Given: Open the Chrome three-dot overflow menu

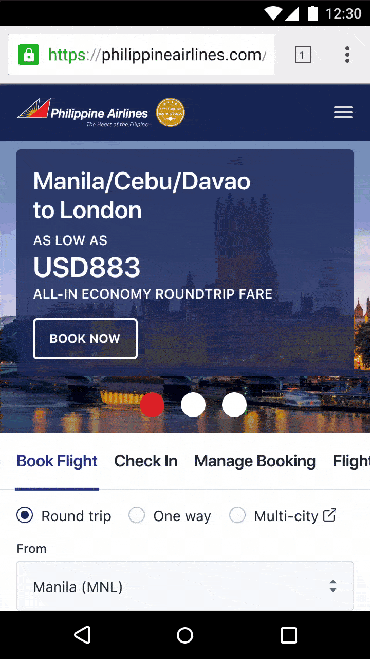Looking at the screenshot, I should tap(347, 55).
